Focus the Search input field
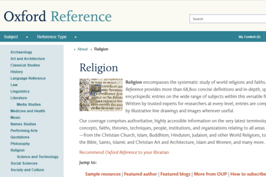The height and width of the screenshot is (177, 266). click(228, 19)
